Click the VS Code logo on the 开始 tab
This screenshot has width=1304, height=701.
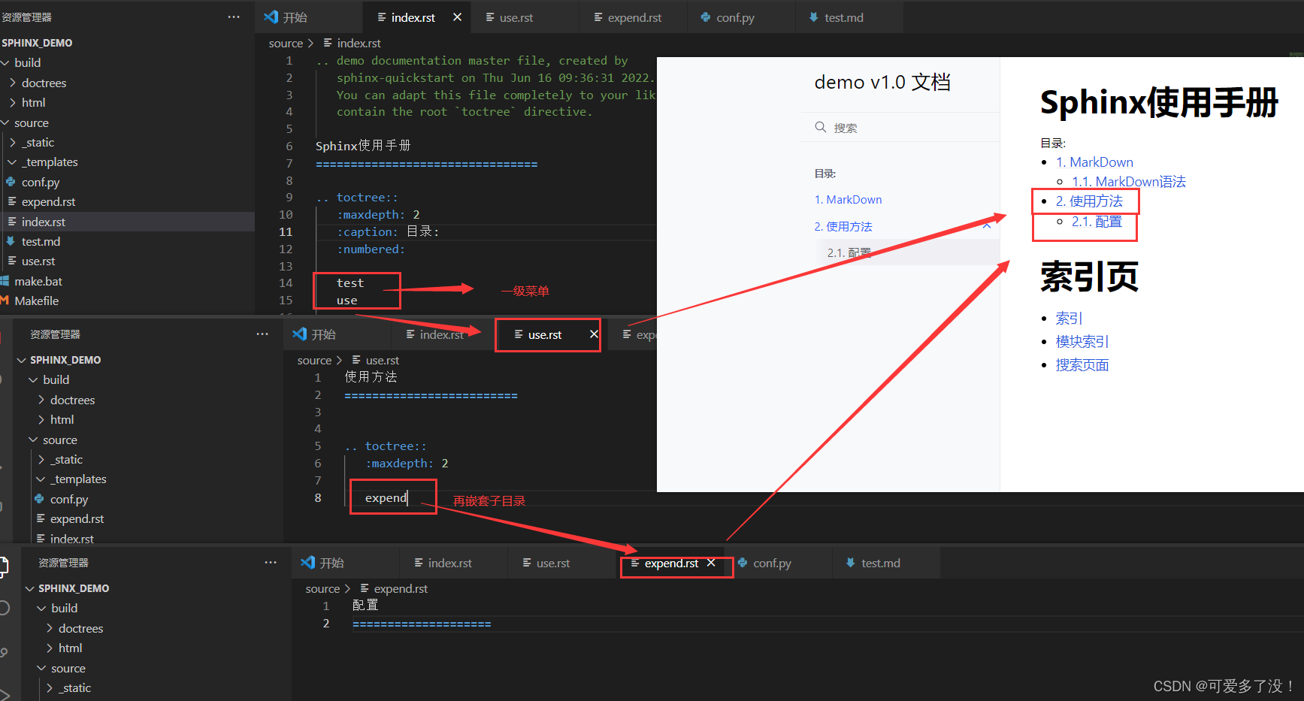271,16
